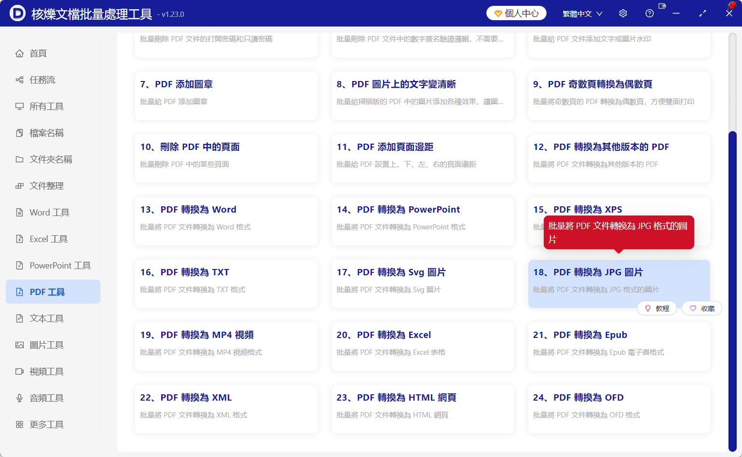
Task: Click the mini window icon in title bar
Action: (662, 6)
